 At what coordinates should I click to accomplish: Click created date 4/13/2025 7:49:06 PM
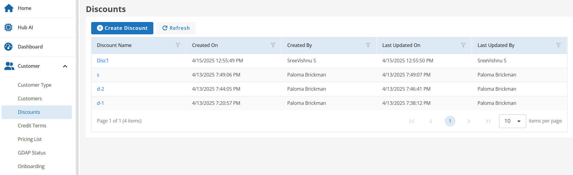click(216, 75)
